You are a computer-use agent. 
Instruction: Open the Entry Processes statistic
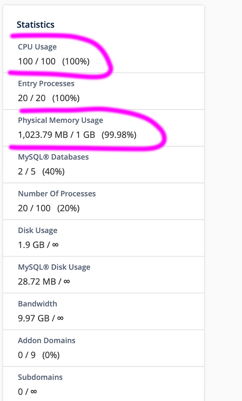46,84
